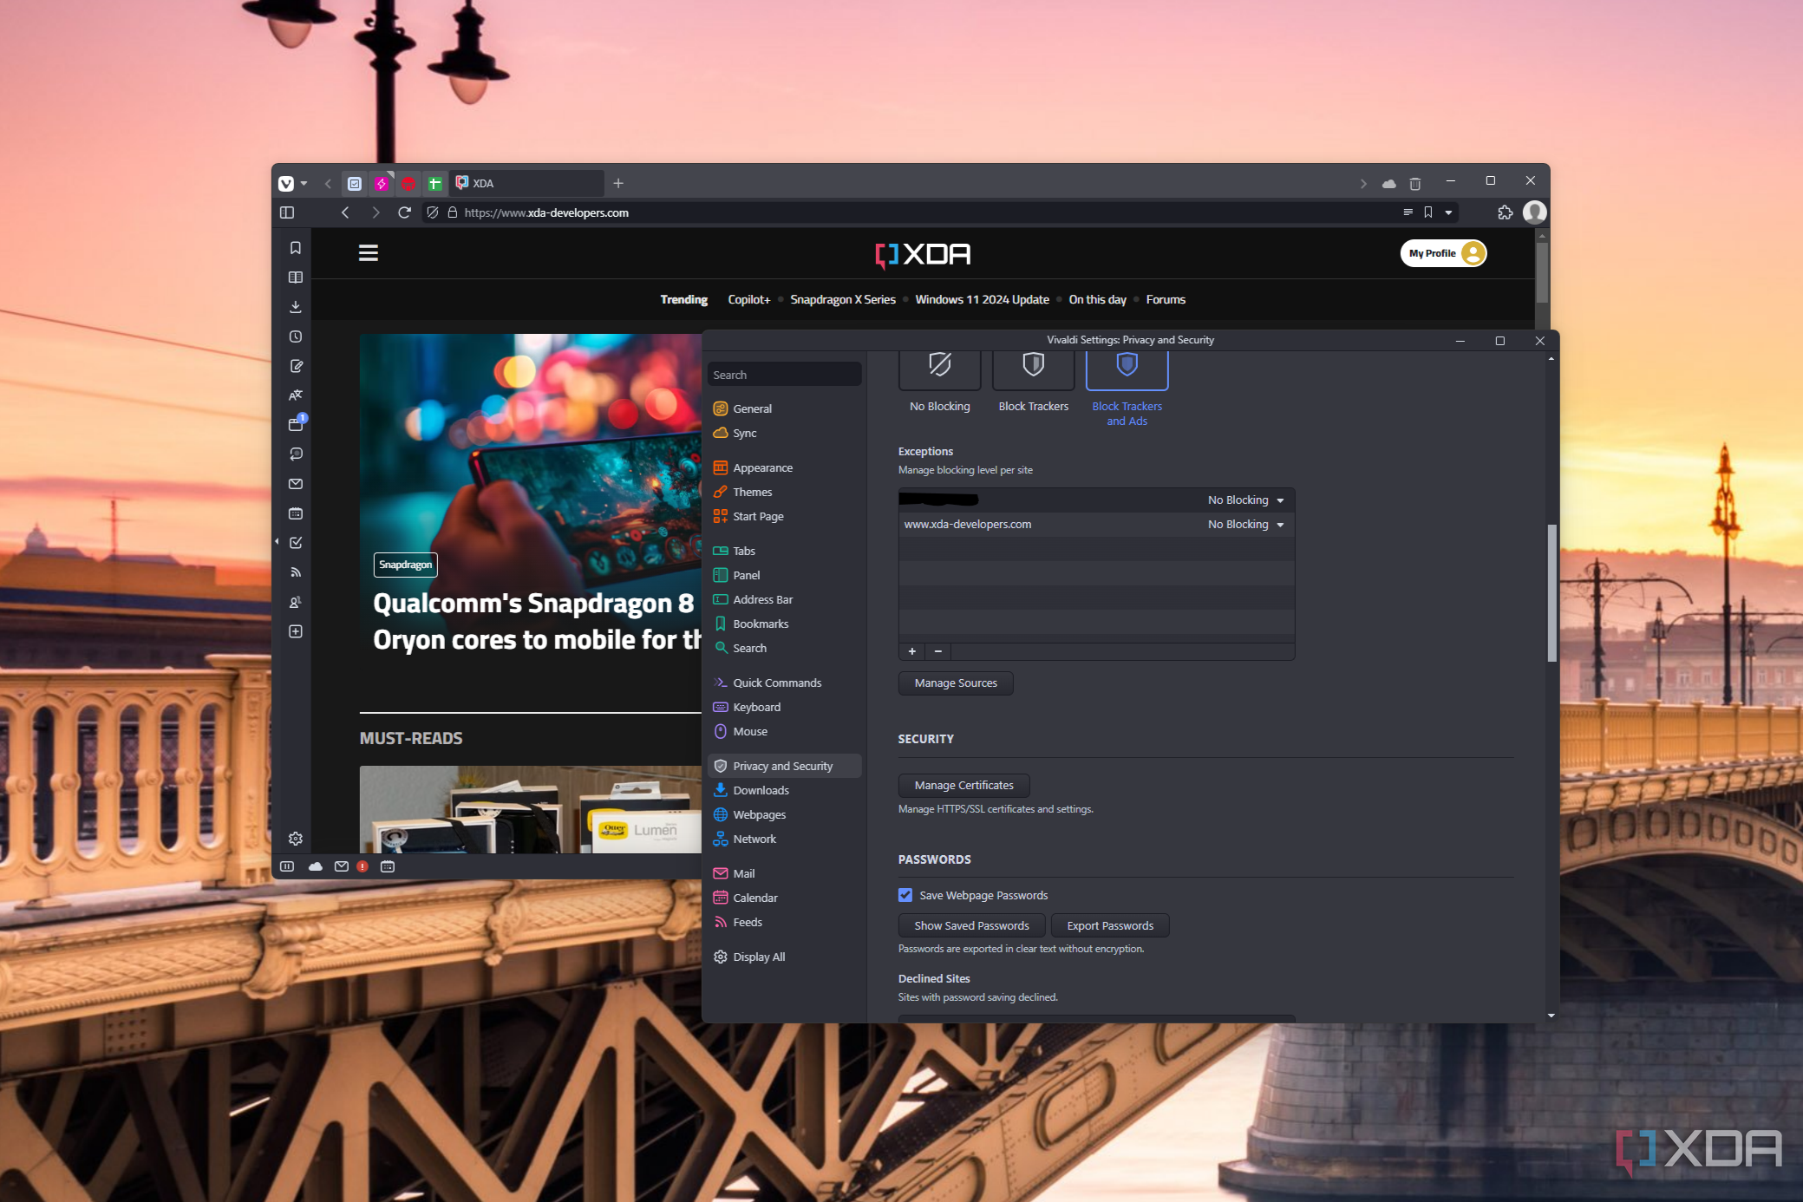This screenshot has height=1202, width=1803.
Task: Open the Settings gear icon at bottom
Action: (295, 839)
